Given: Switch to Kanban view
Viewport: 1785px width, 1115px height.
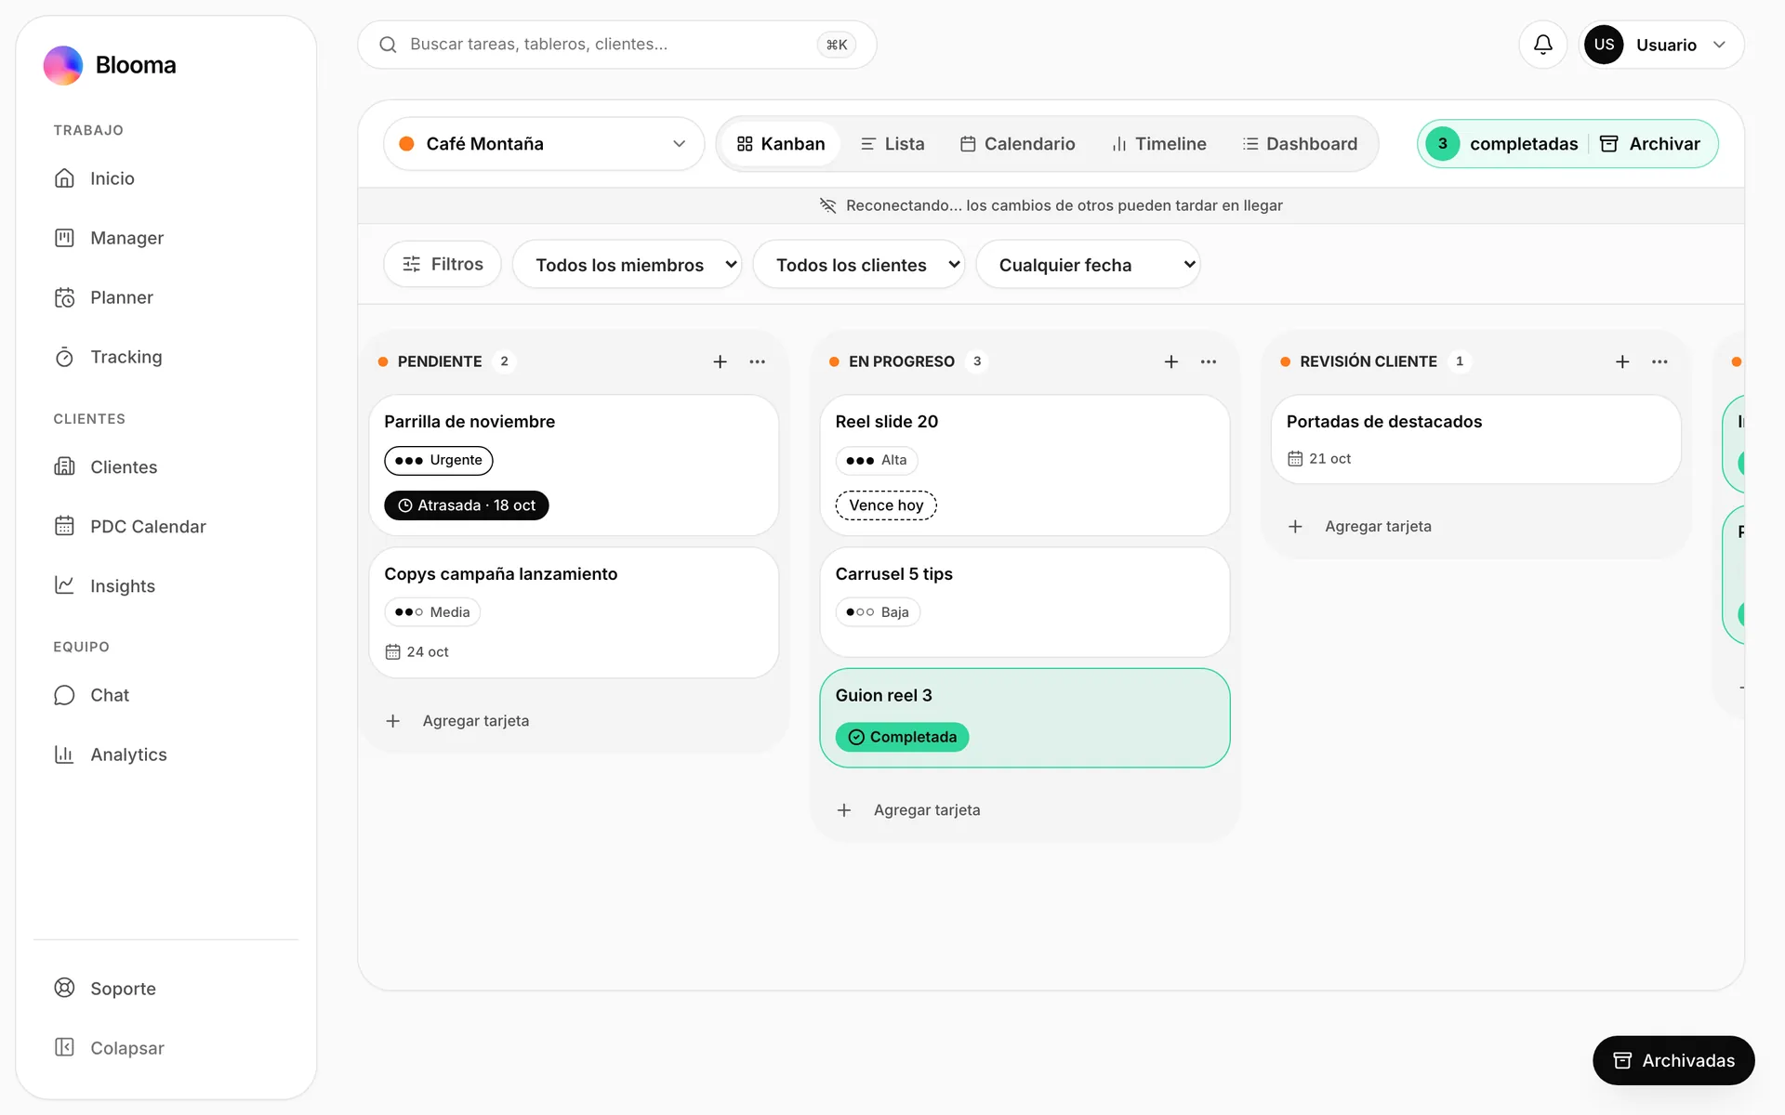Looking at the screenshot, I should 781,144.
